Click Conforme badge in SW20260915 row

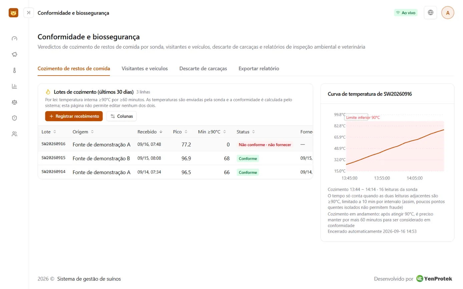point(248,158)
